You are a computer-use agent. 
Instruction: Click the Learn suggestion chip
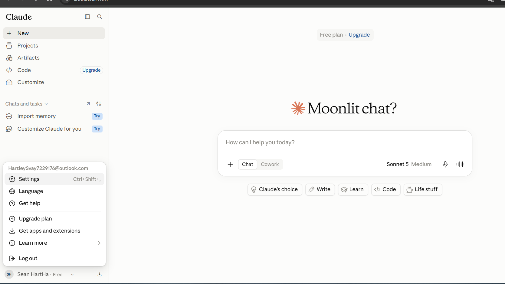(353, 190)
